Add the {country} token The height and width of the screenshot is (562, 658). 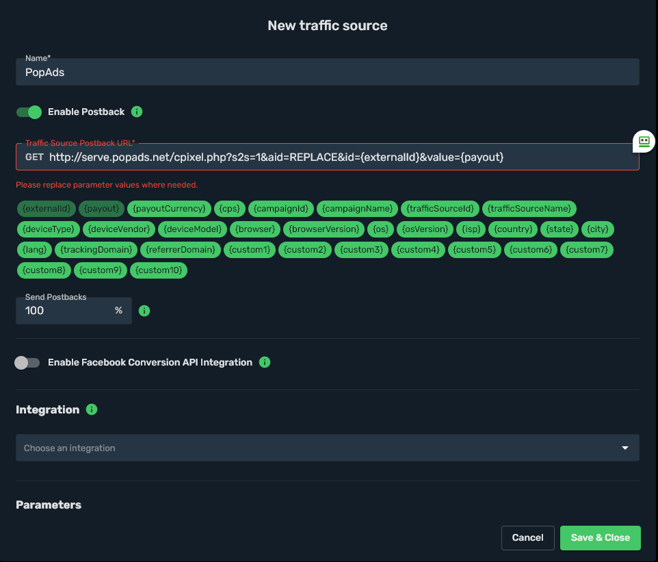click(x=513, y=229)
